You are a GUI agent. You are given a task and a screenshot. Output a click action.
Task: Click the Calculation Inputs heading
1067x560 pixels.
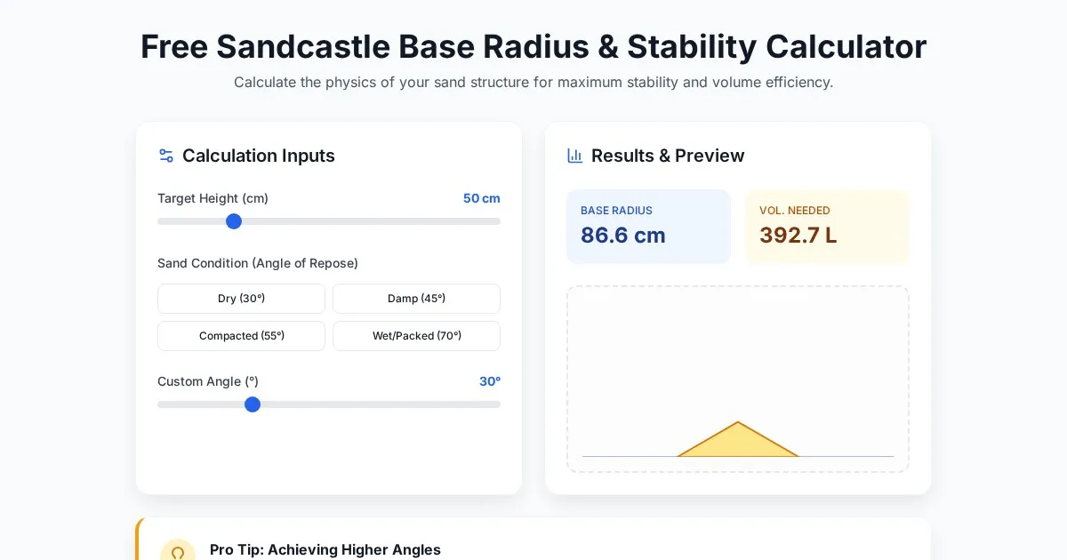(259, 156)
